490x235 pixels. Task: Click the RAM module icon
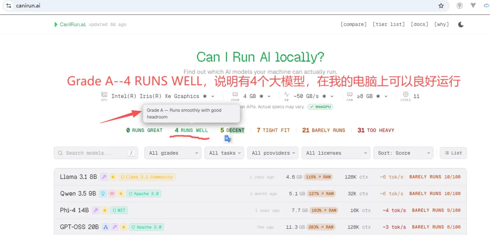(350, 94)
